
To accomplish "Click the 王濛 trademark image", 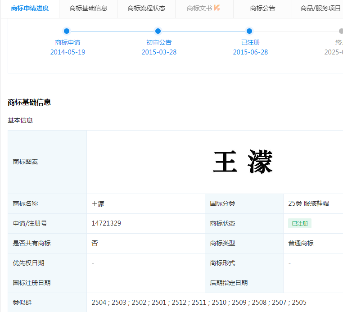I will [243, 162].
